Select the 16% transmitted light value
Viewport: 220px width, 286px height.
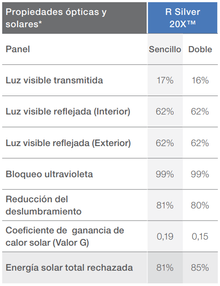coord(200,80)
